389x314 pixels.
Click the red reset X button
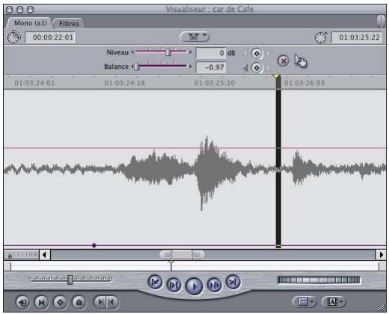(x=284, y=61)
